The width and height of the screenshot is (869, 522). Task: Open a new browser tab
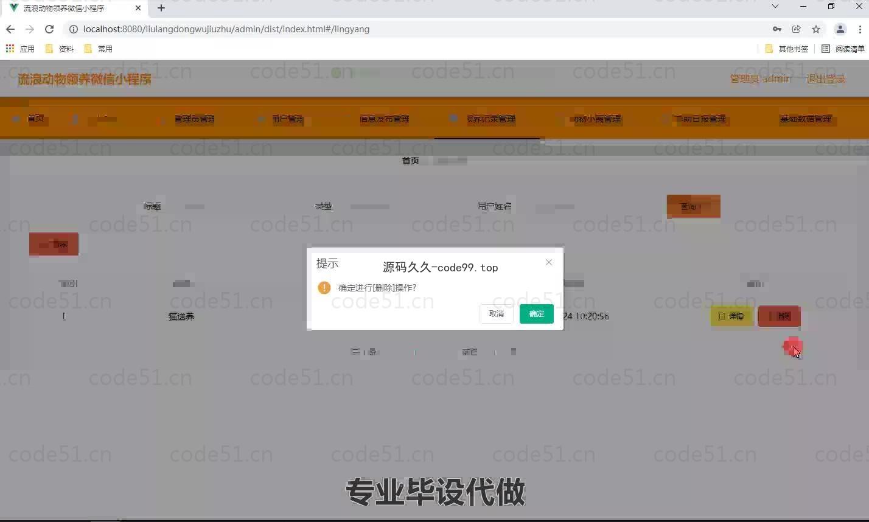[161, 8]
